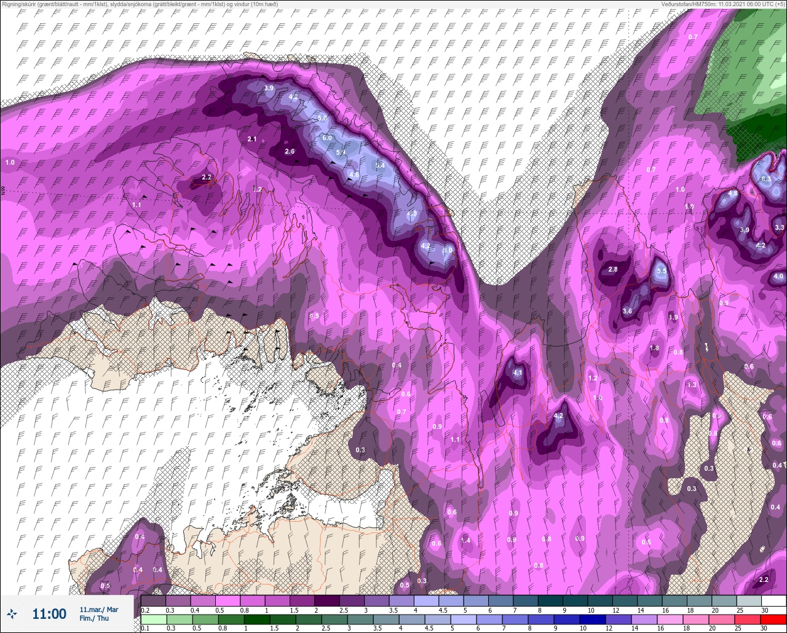The height and width of the screenshot is (633, 787).
Task: Pick the bright pink swatch labeled 0.5, top row
Action: (x=227, y=600)
